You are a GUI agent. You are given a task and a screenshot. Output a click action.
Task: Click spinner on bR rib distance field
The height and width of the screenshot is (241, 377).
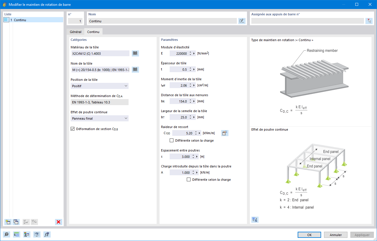pyautogui.click(x=190, y=101)
